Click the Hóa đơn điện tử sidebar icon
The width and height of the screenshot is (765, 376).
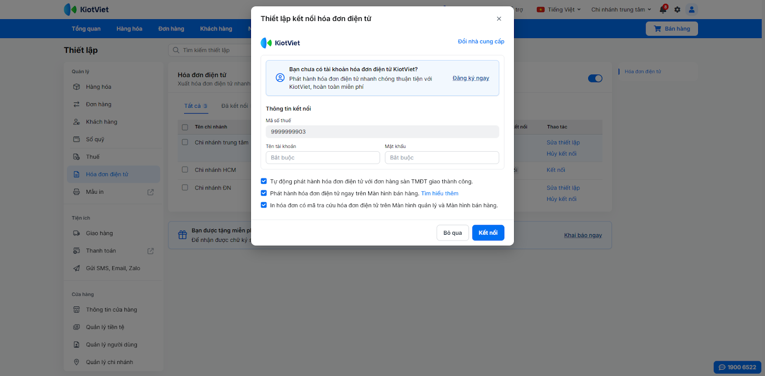coord(76,174)
